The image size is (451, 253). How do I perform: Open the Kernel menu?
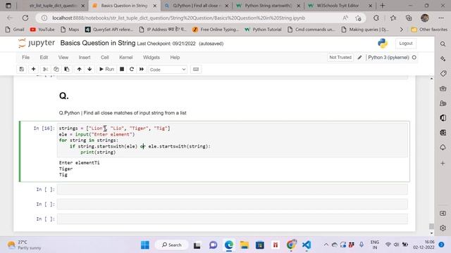[126, 58]
